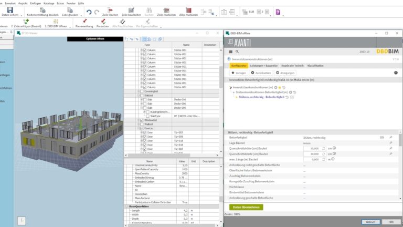Open Pinverwaltung from the toolbar
The width and height of the screenshot is (403, 227).
tap(84, 22)
